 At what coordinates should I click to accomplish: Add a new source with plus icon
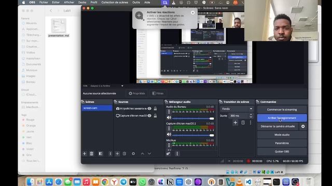coord(117,153)
